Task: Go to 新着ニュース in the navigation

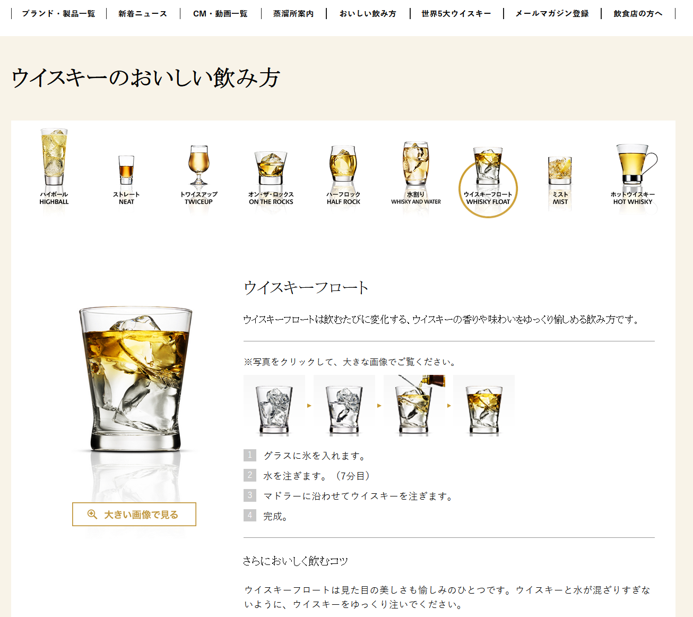Action: [x=143, y=13]
